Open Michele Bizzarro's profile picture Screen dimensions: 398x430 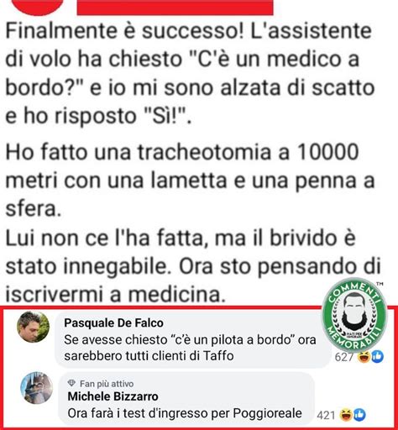[37, 388]
